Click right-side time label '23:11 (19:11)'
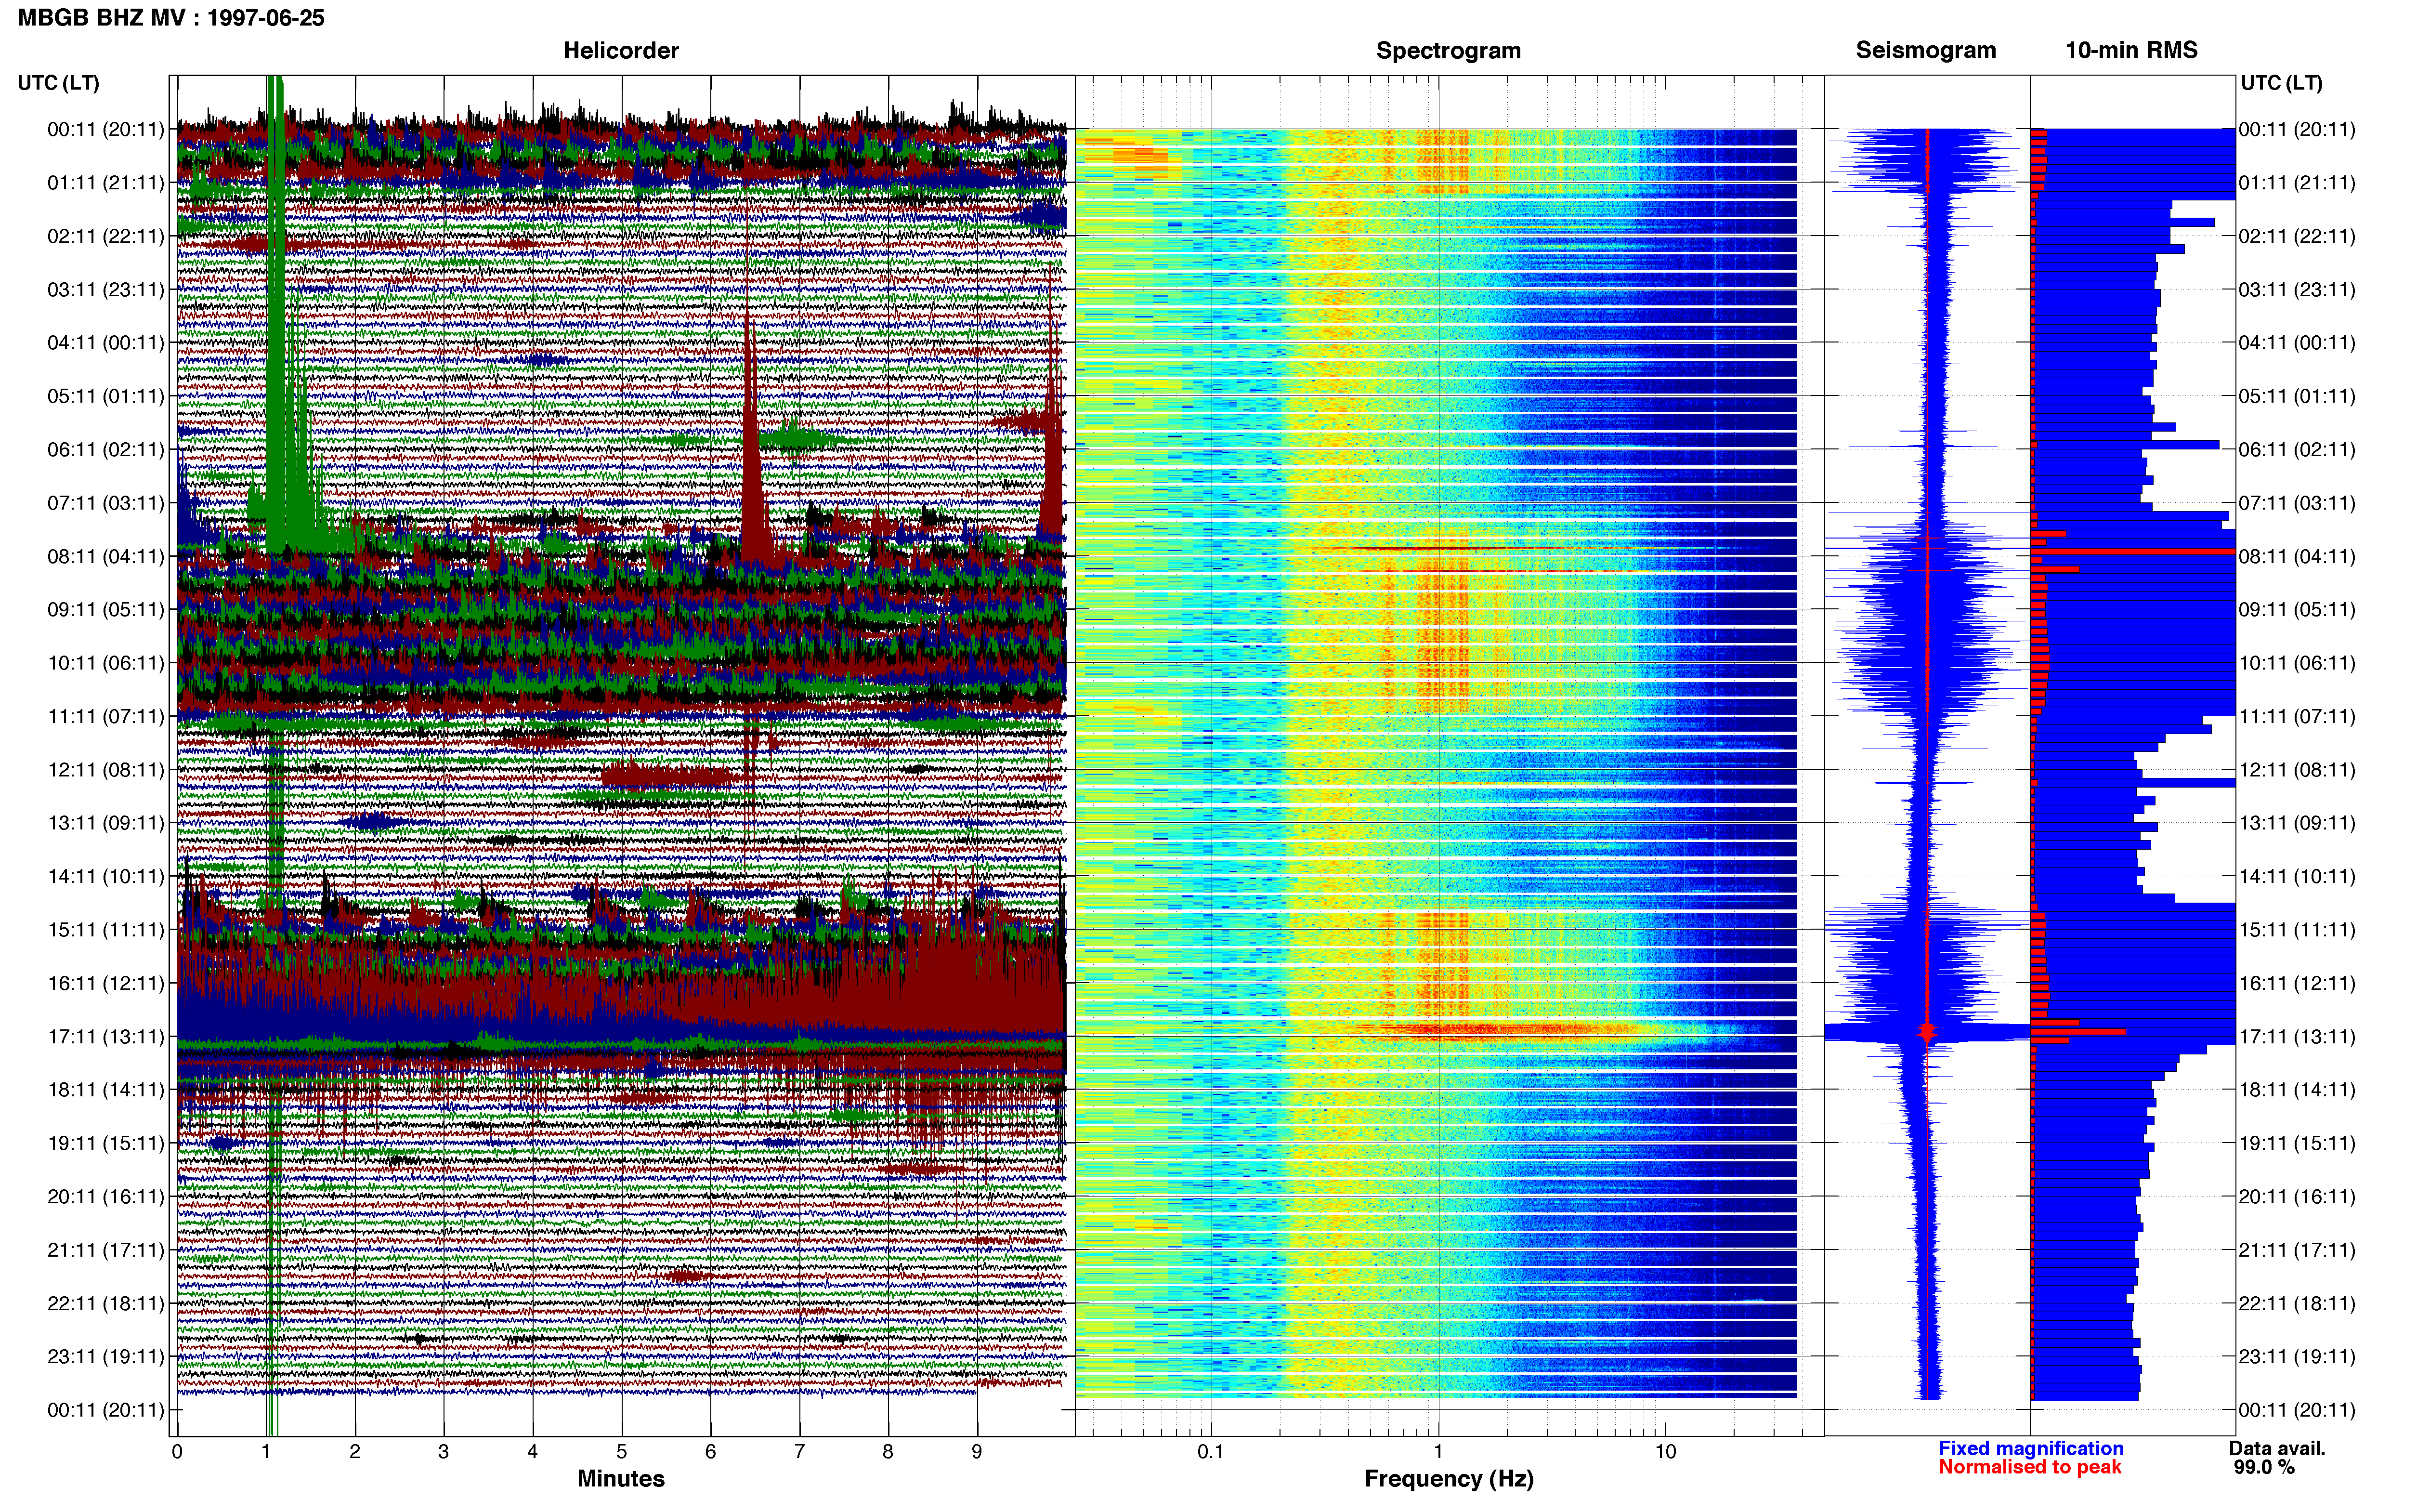 point(2297,1356)
